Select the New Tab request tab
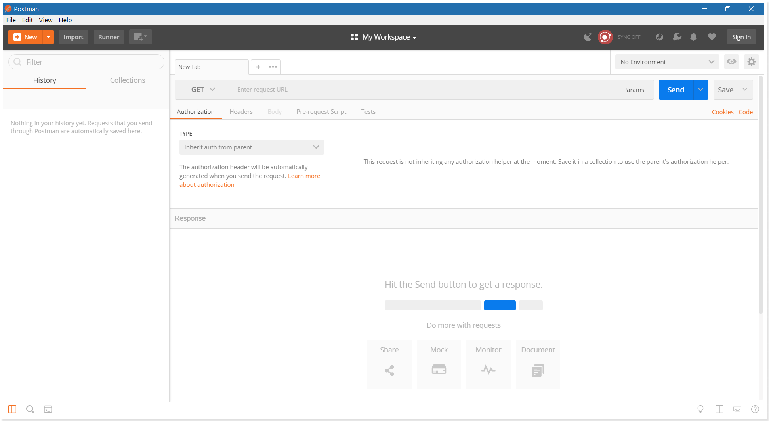This screenshot has width=769, height=421. coord(212,67)
